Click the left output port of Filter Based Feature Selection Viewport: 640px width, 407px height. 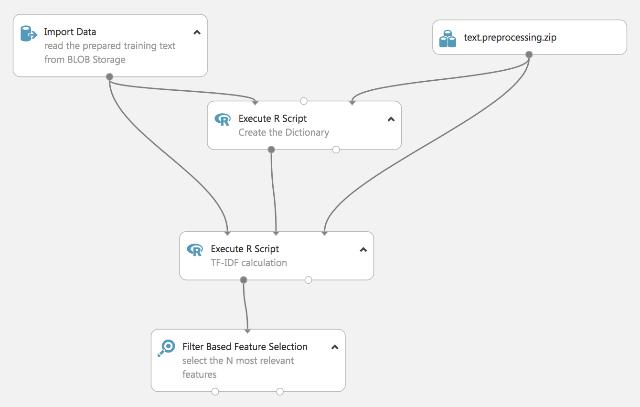click(215, 392)
